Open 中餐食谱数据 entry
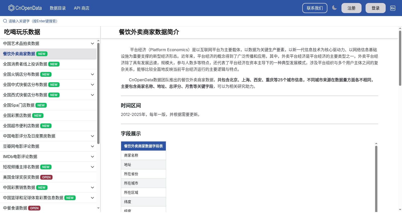 [48, 208]
